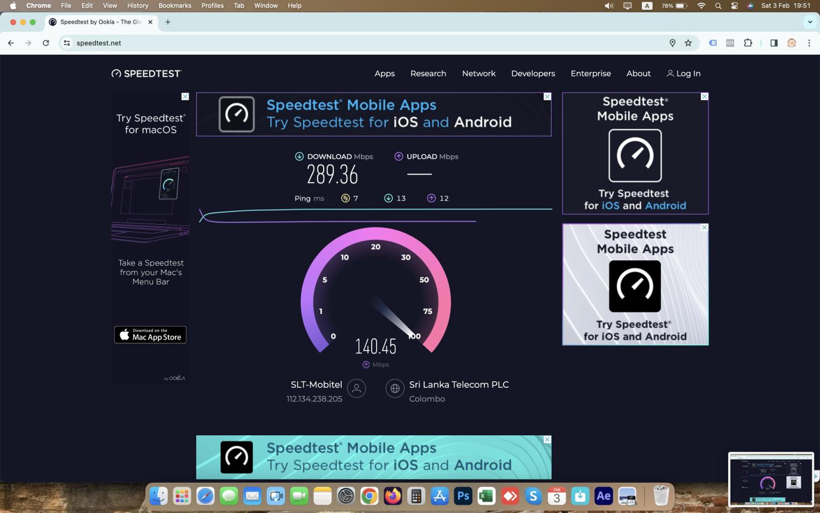
Task: Open the Chrome extensions puzzle icon
Action: (x=748, y=43)
